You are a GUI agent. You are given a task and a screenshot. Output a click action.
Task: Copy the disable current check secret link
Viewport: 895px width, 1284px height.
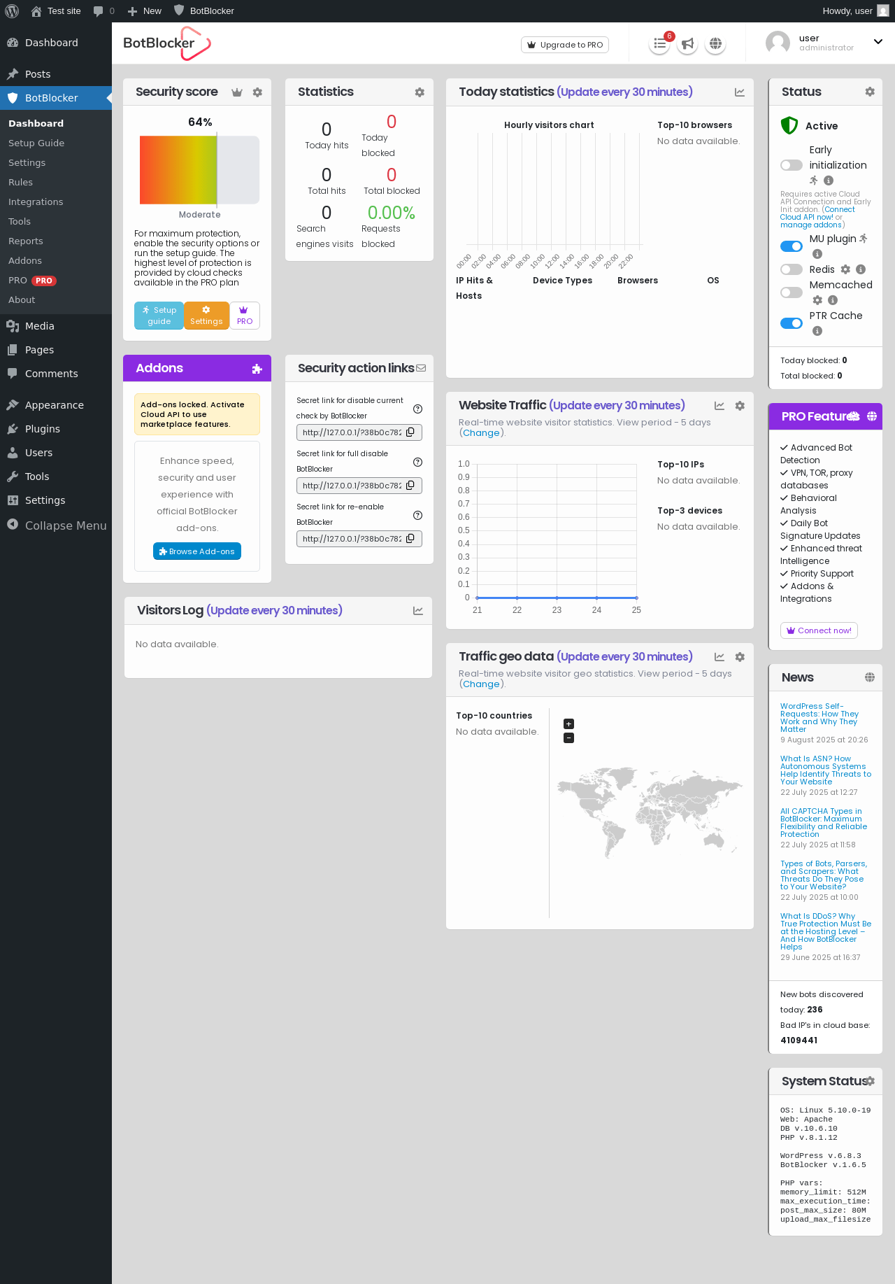410,432
